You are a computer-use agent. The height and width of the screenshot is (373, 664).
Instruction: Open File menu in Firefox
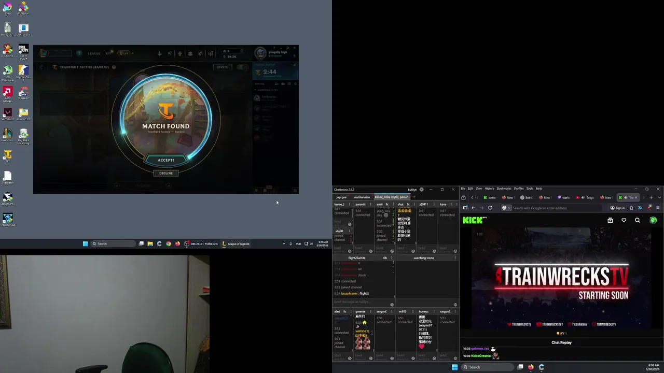point(463,189)
